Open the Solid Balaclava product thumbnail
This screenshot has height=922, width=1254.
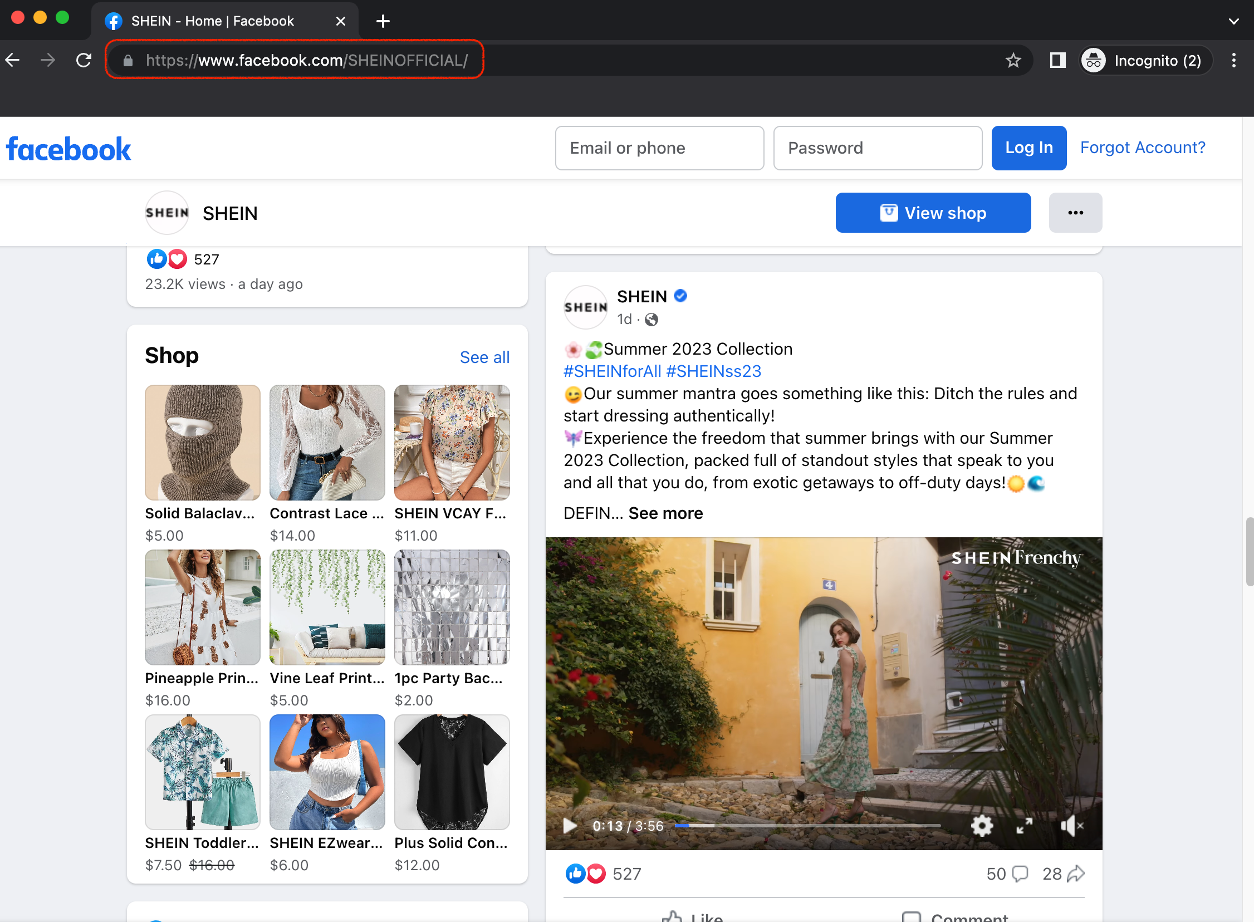click(x=203, y=443)
